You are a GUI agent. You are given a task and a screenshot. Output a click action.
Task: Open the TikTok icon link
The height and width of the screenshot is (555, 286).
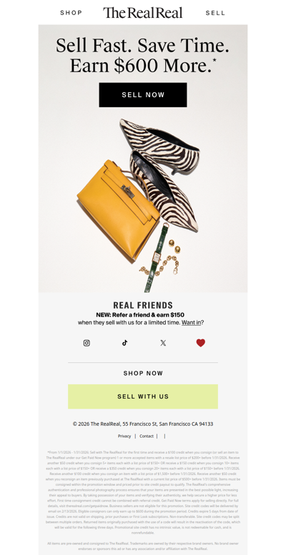click(x=124, y=343)
